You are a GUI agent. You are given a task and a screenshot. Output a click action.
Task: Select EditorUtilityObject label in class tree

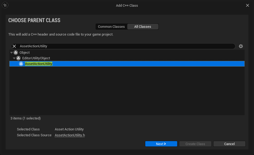[36, 58]
